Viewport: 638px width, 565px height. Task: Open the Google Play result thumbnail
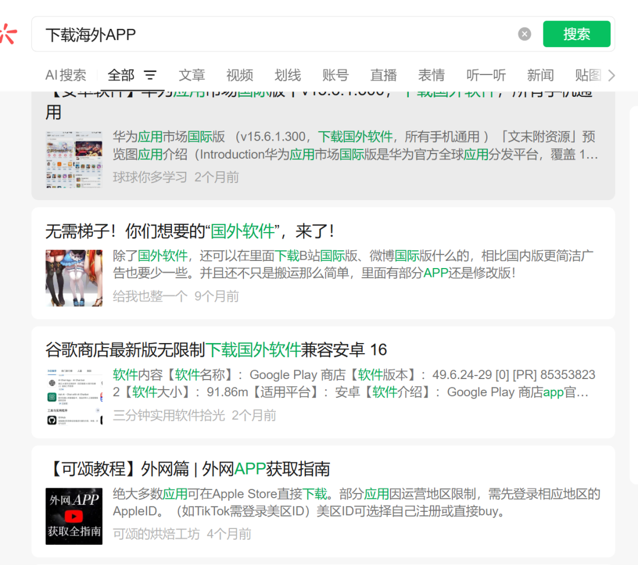tap(74, 397)
